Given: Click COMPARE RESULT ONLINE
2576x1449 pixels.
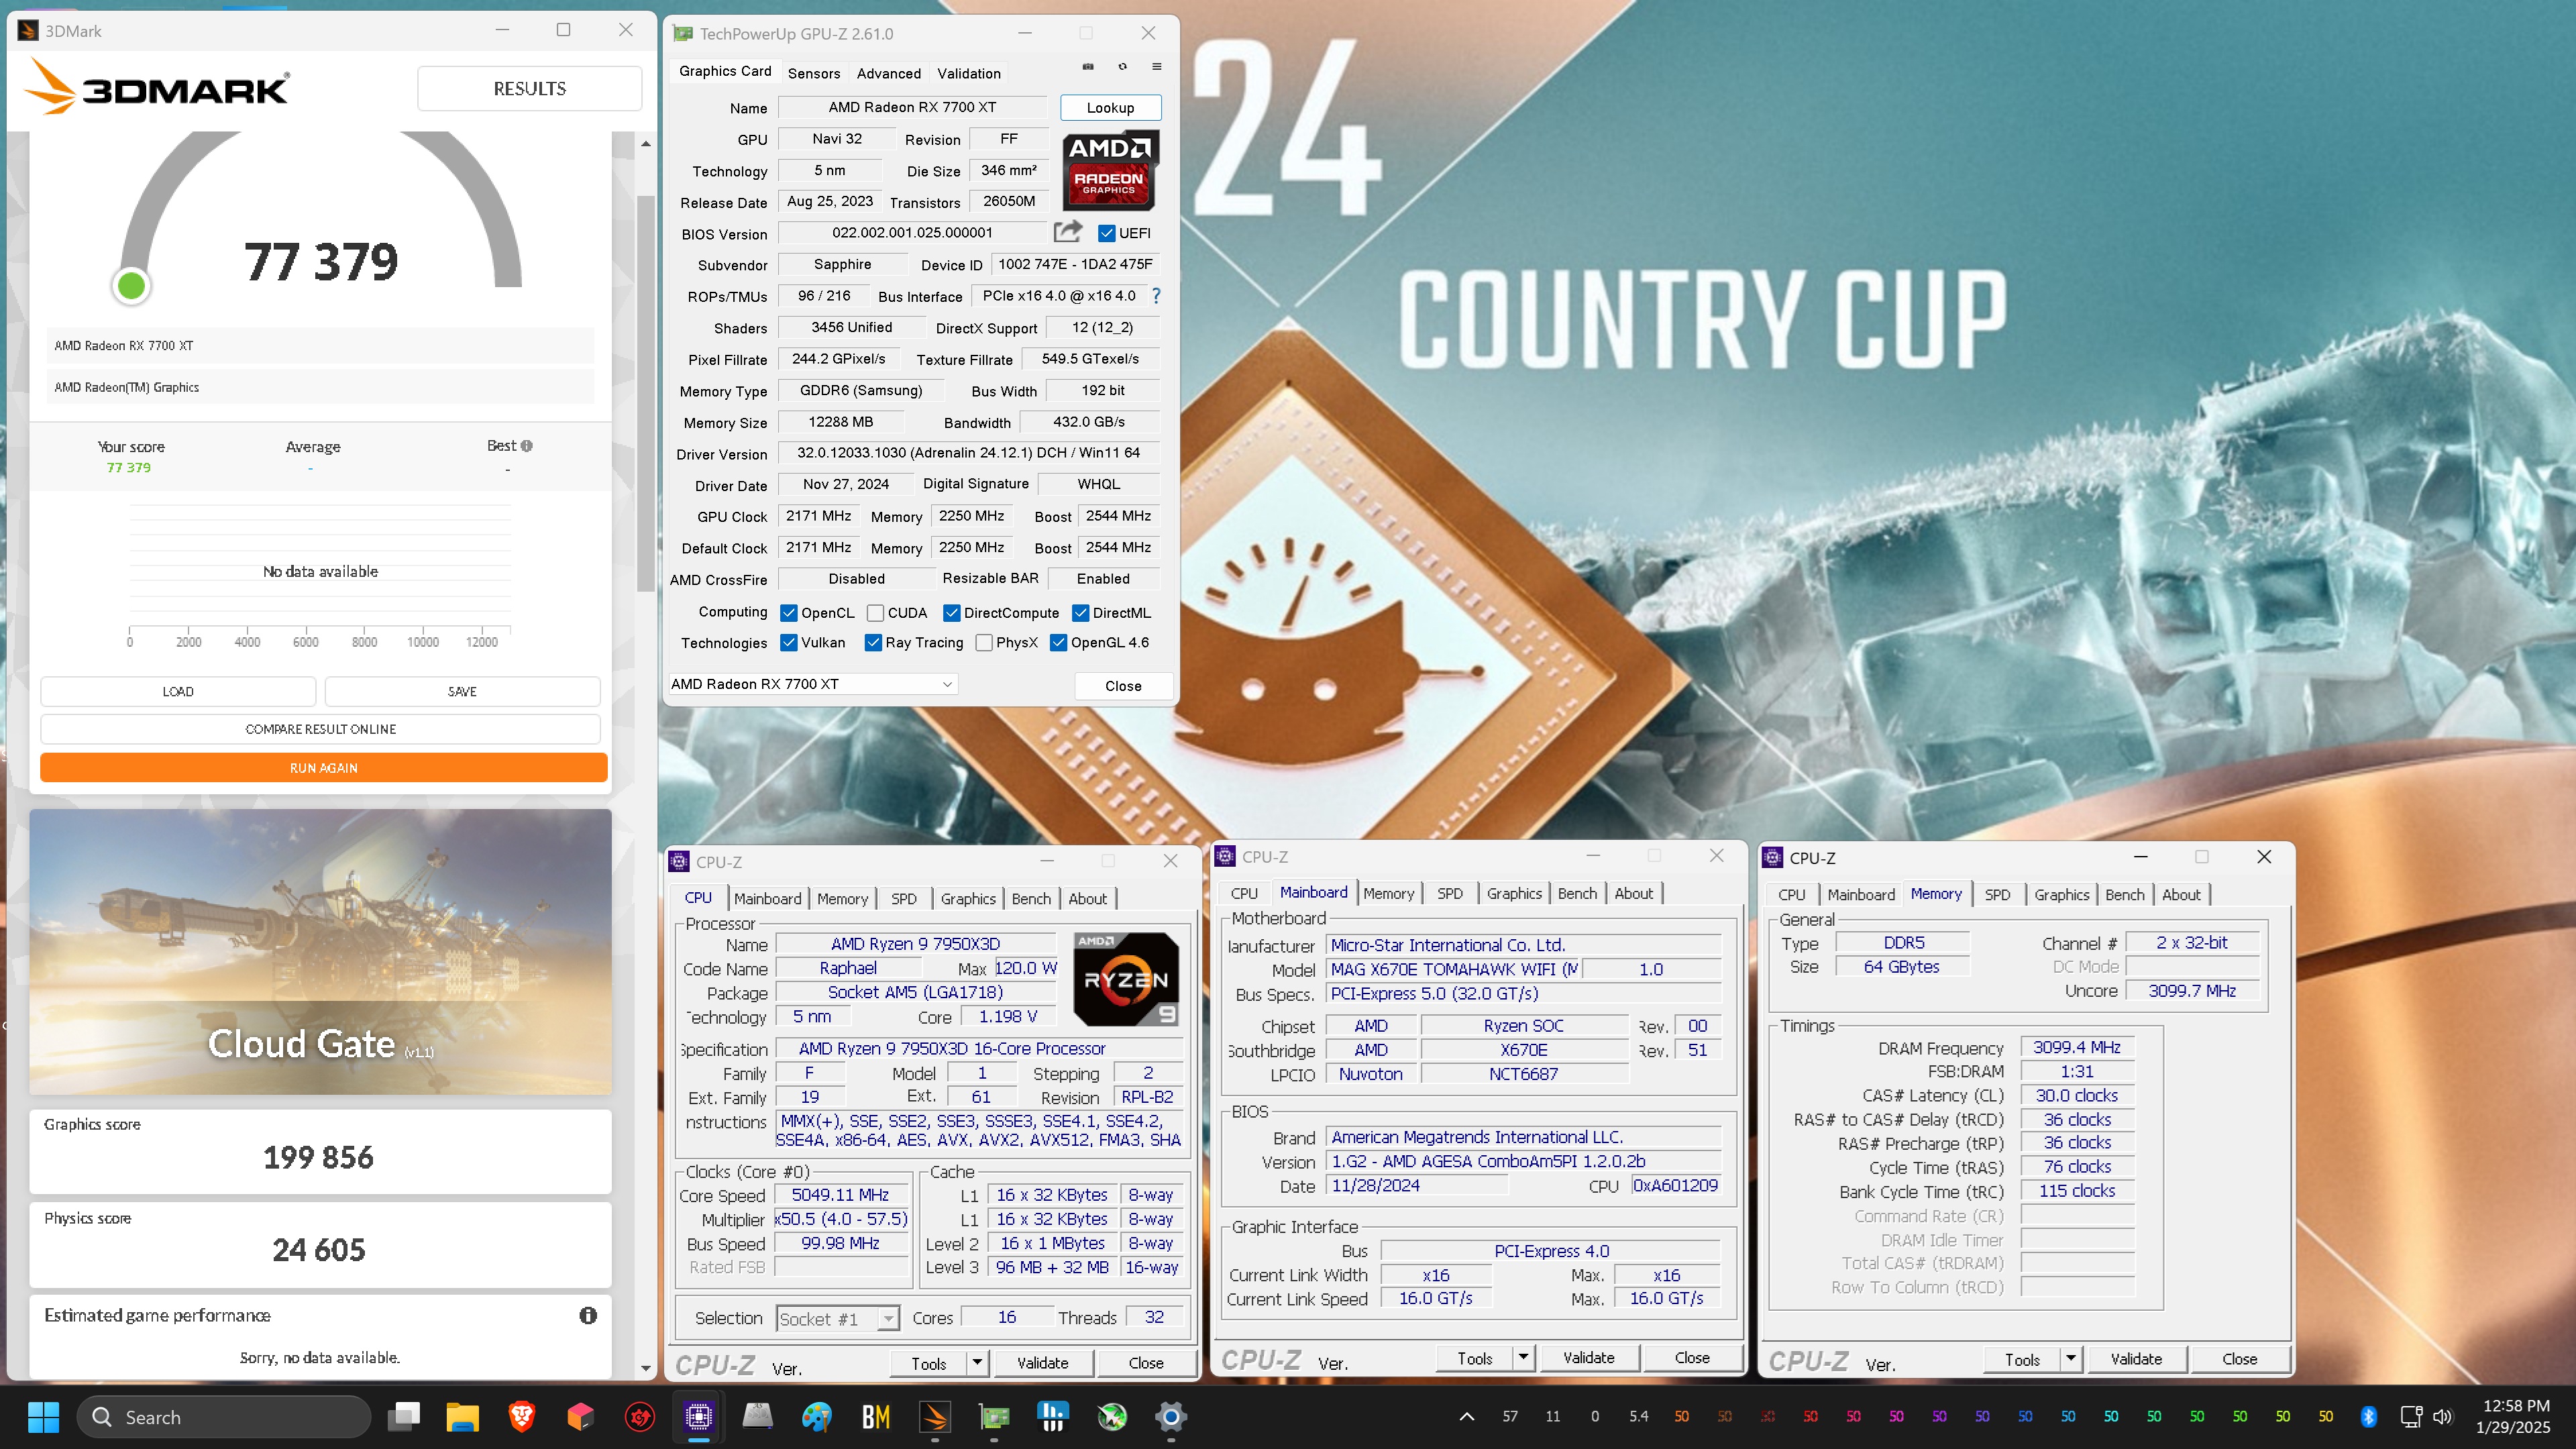Looking at the screenshot, I should pos(320,729).
